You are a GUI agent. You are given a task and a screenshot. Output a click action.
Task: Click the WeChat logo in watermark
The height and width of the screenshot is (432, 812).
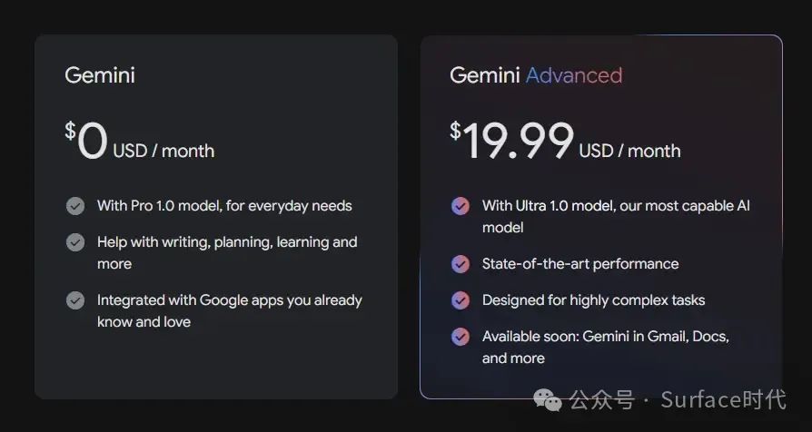coord(547,398)
